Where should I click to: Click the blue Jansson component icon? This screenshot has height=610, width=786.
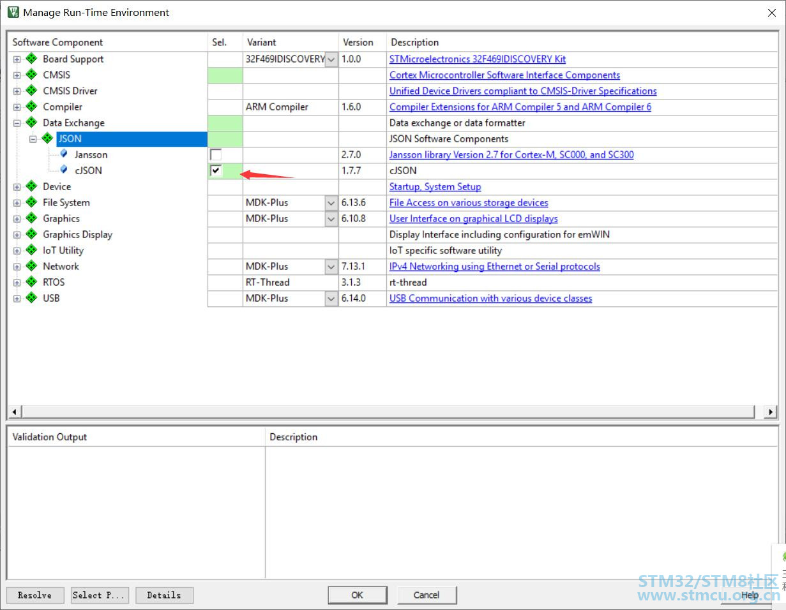click(x=64, y=154)
